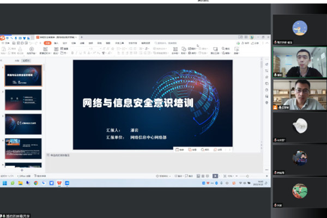Image resolution: width=327 pixels, height=218 pixels.
Task: Open Google Chrome from the taskbar
Action: tap(36, 183)
